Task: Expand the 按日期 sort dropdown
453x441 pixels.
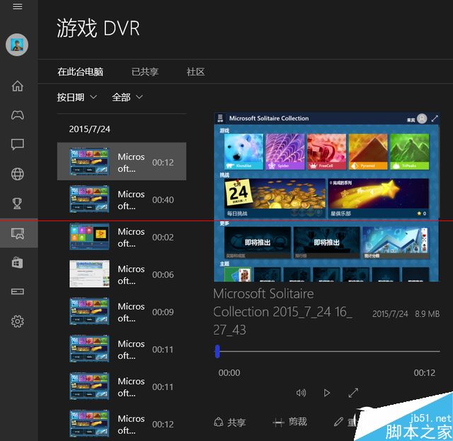Action: point(76,97)
